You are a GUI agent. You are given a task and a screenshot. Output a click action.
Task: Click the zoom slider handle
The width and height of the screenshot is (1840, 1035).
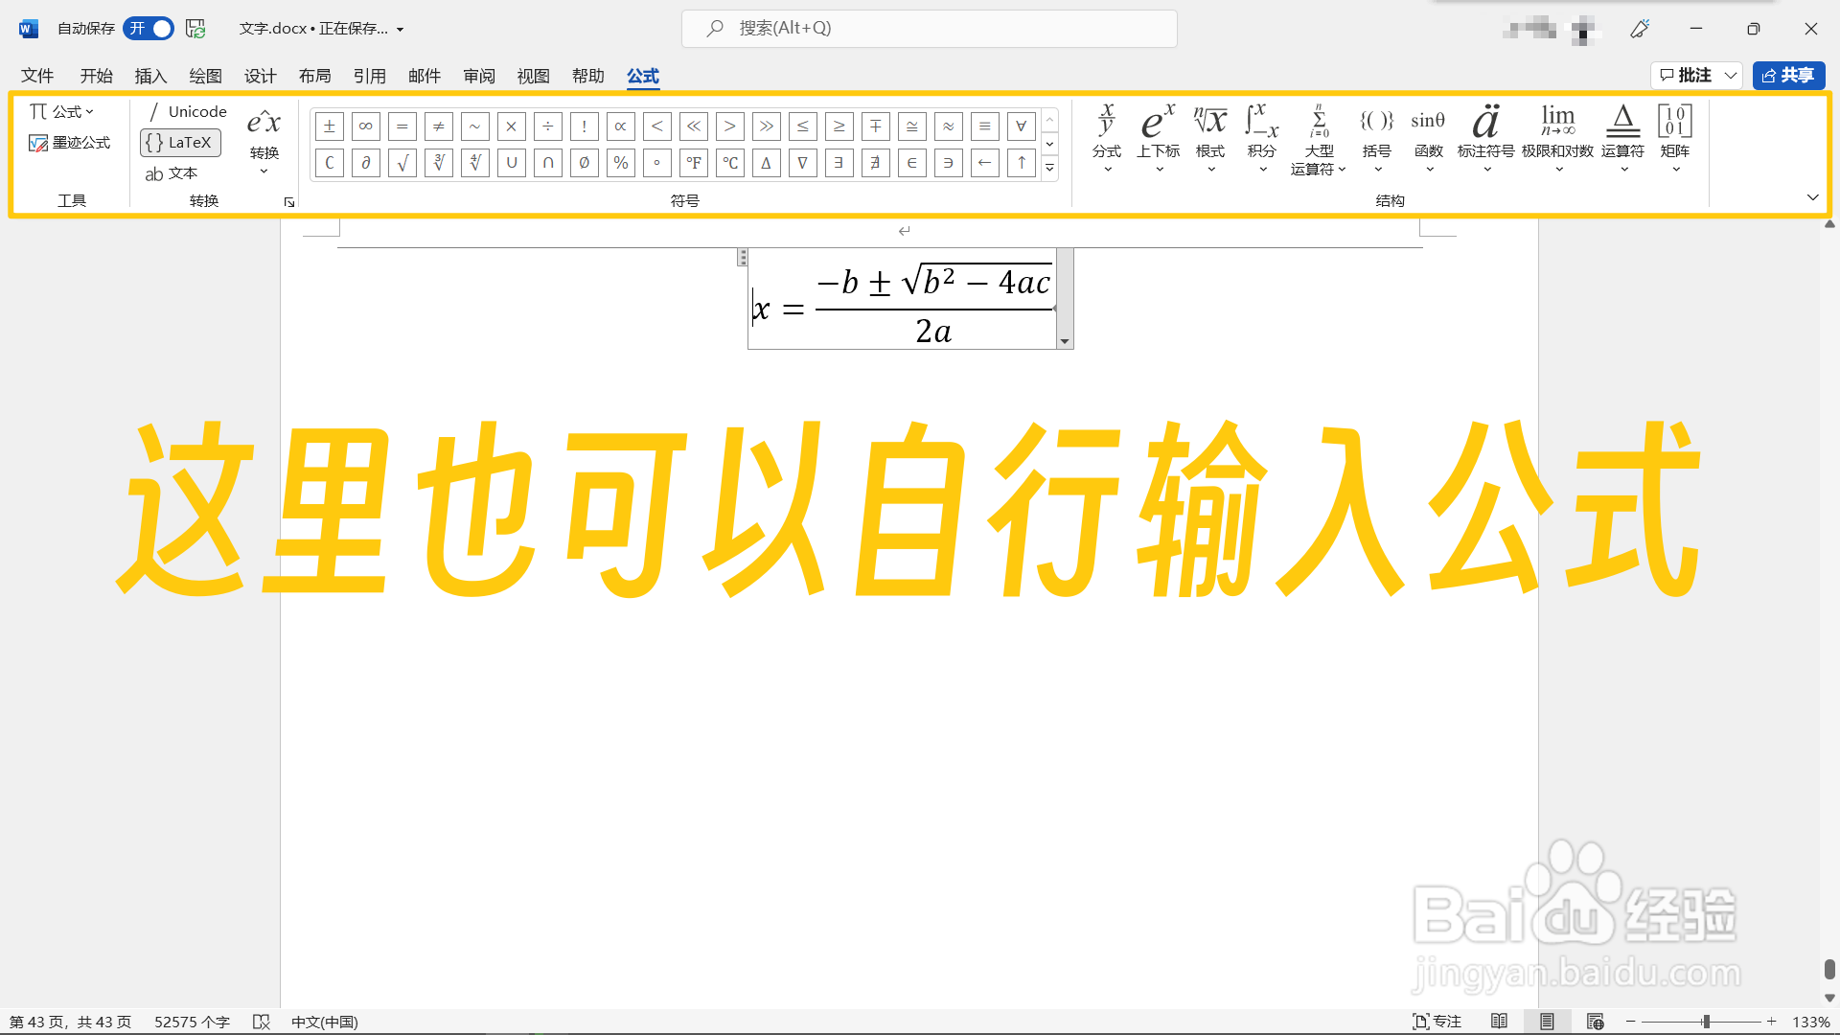(1706, 1022)
